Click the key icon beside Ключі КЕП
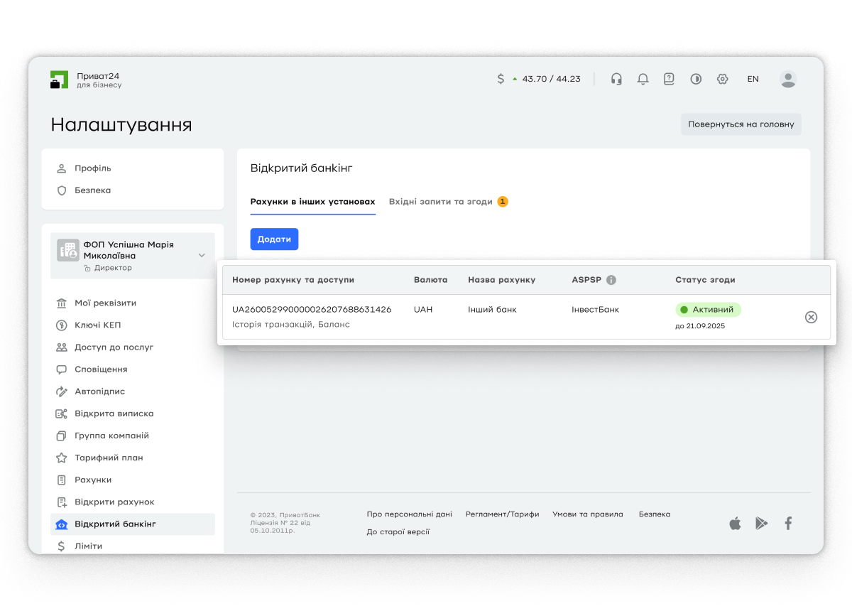The width and height of the screenshot is (852, 611). point(62,325)
